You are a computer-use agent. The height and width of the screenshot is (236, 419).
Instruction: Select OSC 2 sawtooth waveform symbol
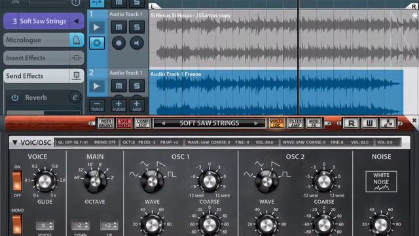point(276,164)
